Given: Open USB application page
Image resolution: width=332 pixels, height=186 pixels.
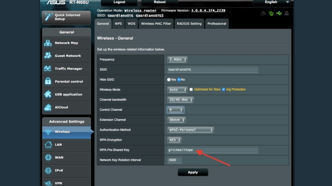Looking at the screenshot, I should 66,95.
